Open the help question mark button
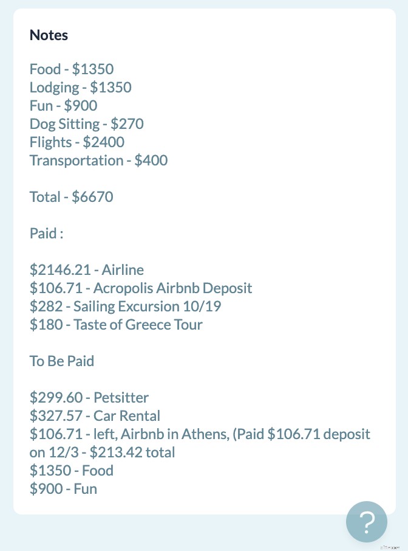Viewport: 408px width, 551px height. pos(367,522)
